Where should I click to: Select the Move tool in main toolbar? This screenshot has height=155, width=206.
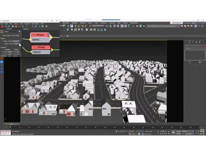coord(68,26)
